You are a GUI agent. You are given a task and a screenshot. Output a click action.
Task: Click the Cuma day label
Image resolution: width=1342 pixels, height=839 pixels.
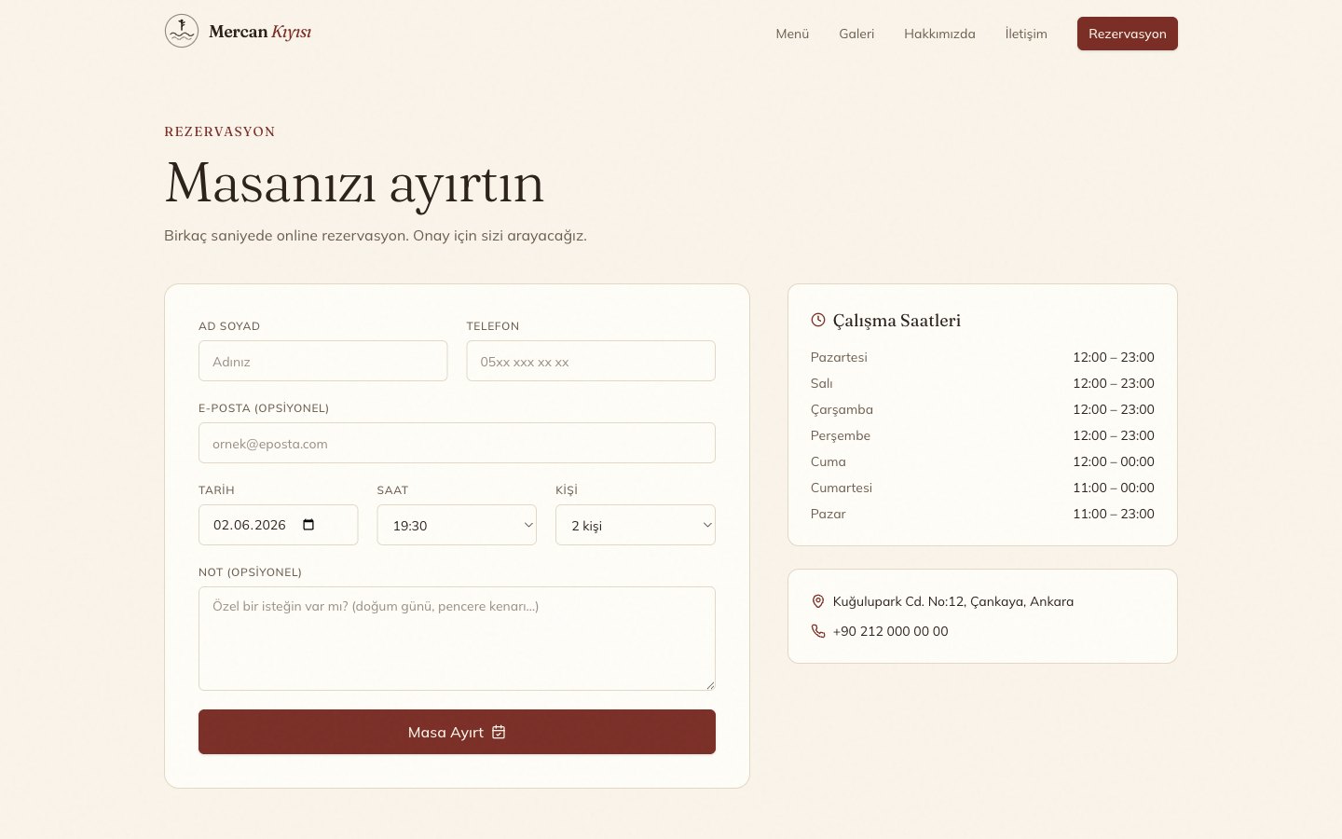[828, 461]
